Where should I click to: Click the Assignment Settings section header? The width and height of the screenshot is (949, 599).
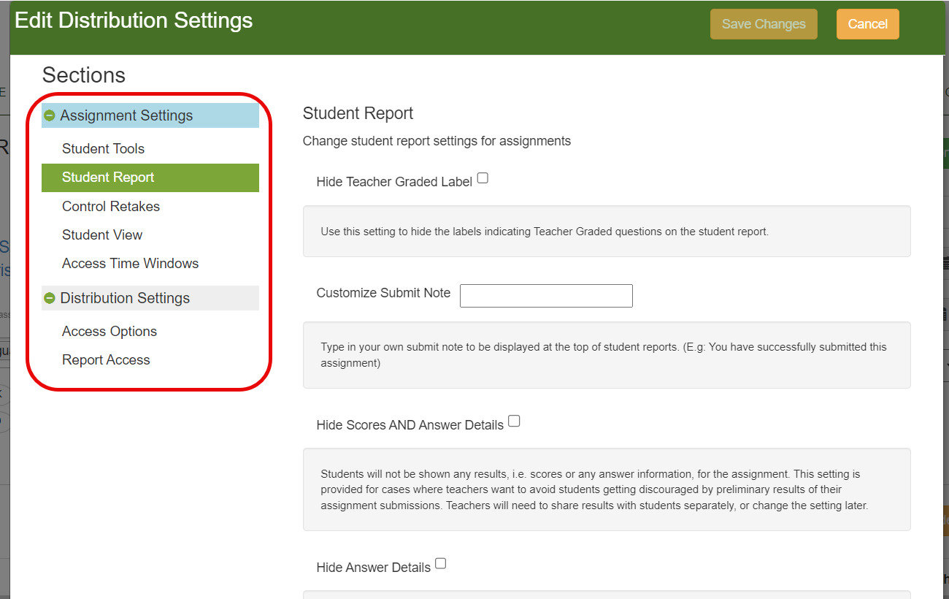(126, 115)
